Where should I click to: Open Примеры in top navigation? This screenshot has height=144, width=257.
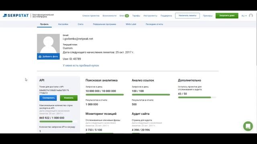tap(208, 16)
